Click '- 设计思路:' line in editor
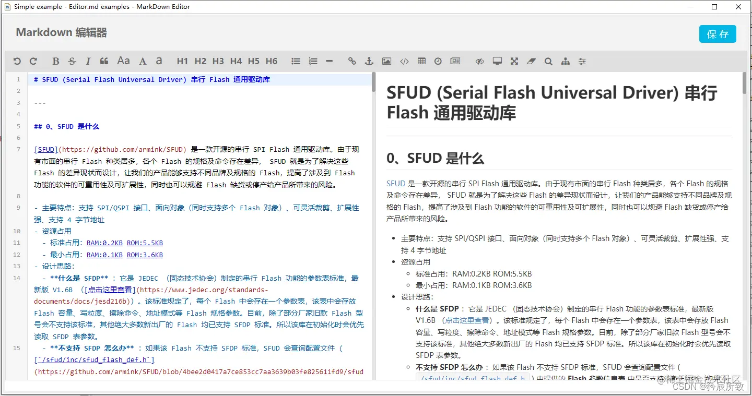The image size is (752, 396). (x=54, y=266)
